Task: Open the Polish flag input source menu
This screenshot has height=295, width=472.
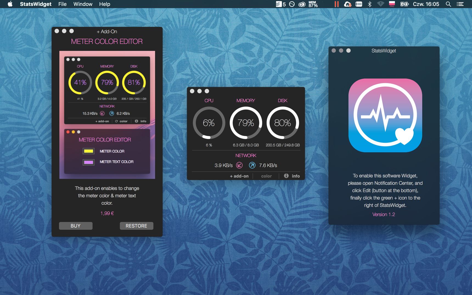Action: pyautogui.click(x=392, y=4)
